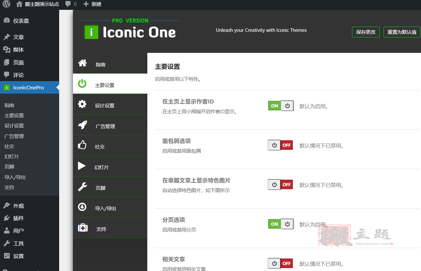Click the wrench icon for 页脚 tab

click(82, 187)
